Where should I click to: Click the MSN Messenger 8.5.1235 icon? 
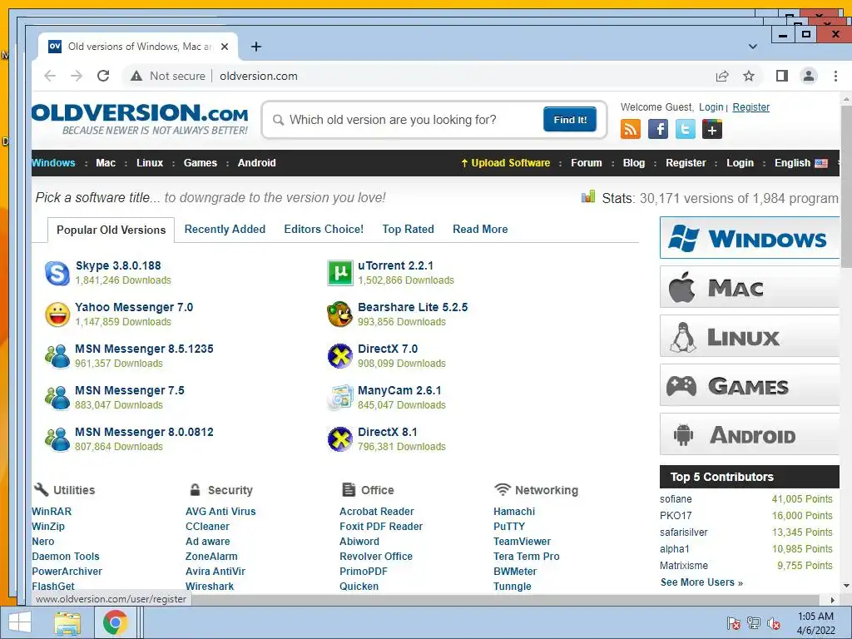[x=57, y=356]
